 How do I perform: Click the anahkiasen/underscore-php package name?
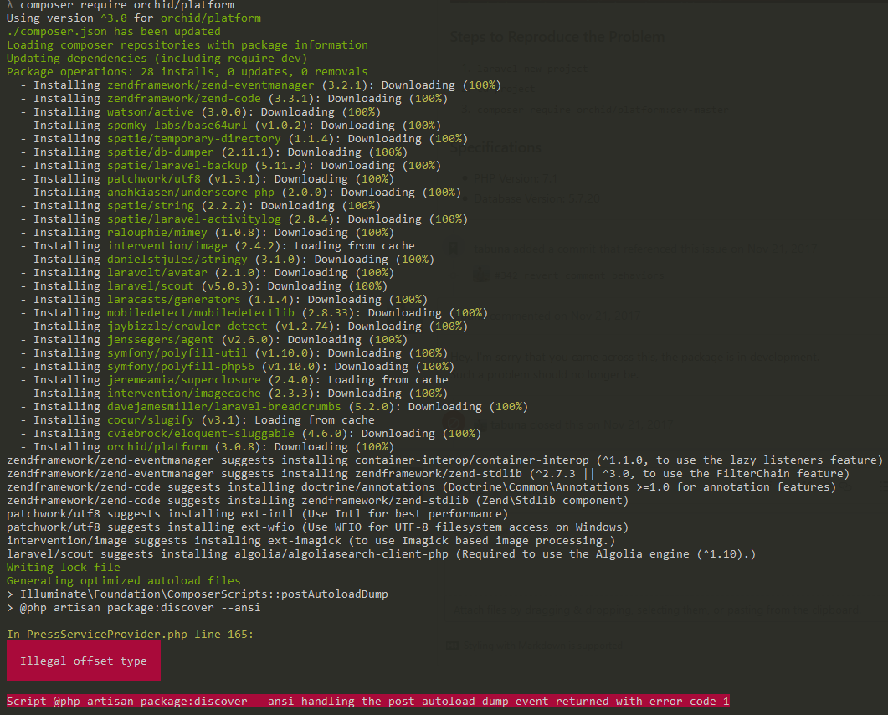(191, 192)
